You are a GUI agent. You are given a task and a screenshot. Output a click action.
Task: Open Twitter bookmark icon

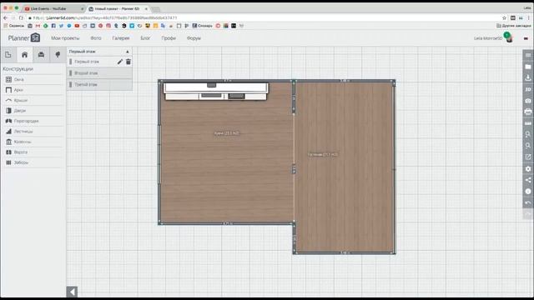click(61, 26)
